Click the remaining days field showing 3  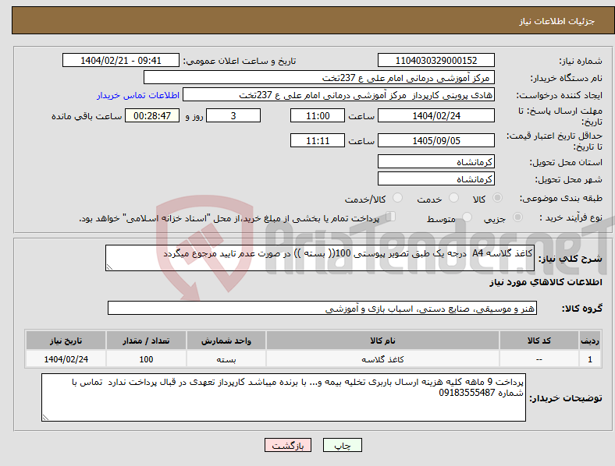(233, 116)
